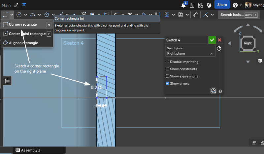Select the Center point circle tool
The height and width of the screenshot is (154, 264).
(x=19, y=15)
